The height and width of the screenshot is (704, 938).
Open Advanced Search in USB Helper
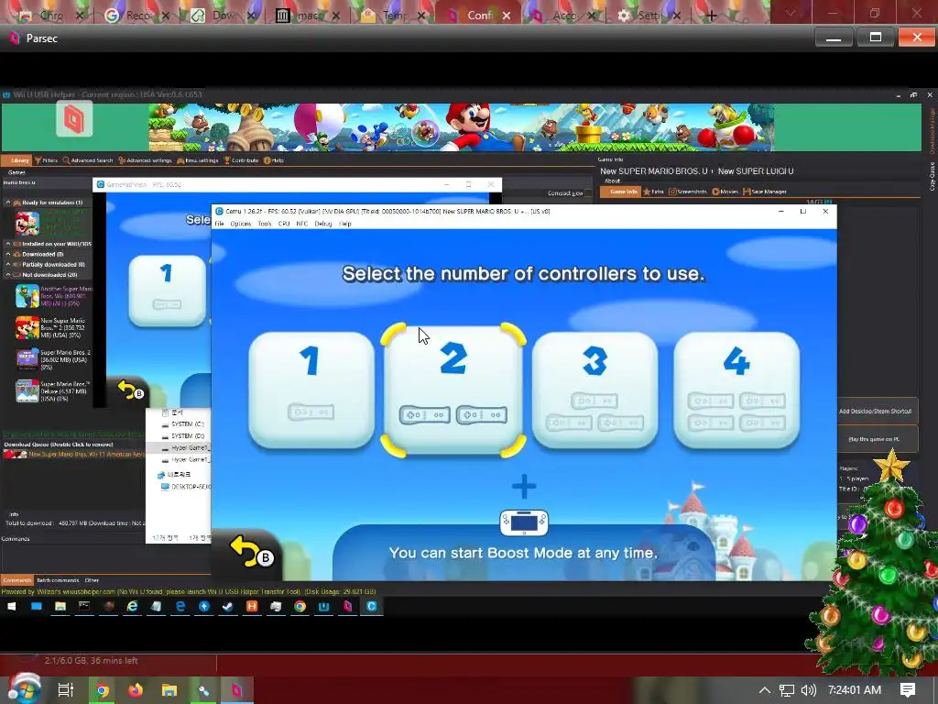point(88,160)
